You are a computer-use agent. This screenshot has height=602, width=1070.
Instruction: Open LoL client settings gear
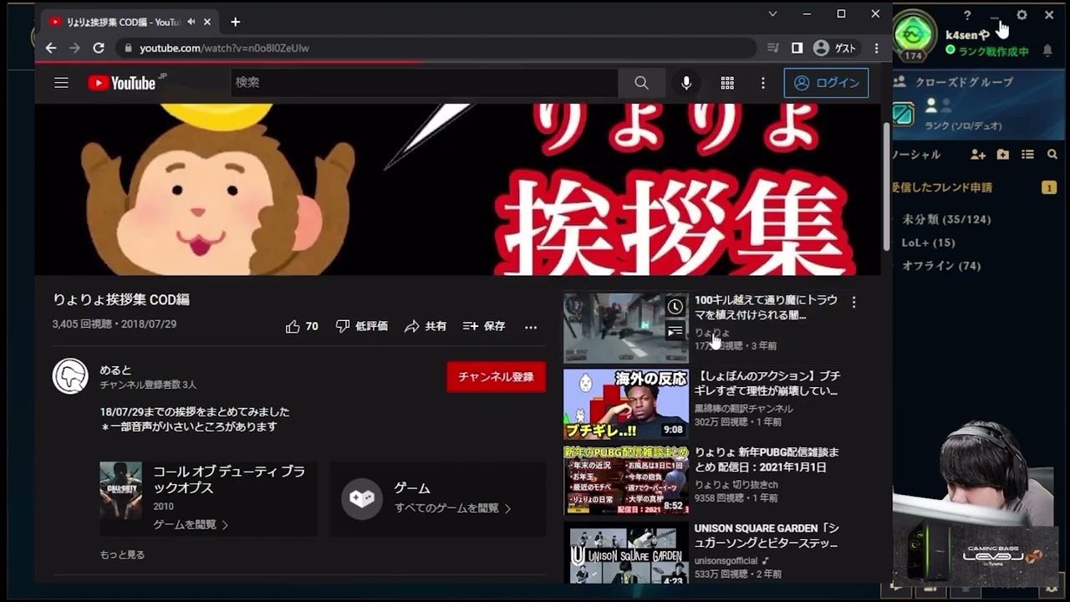click(x=1022, y=15)
